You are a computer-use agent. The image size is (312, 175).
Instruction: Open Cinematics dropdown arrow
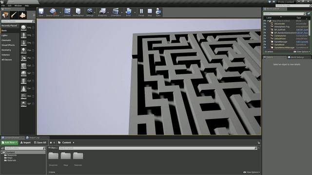tap(122, 13)
